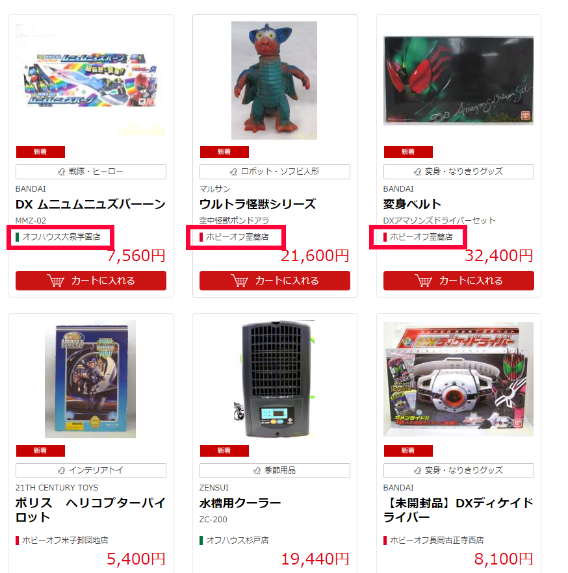Image resolution: width=568 pixels, height=573 pixels.
Task: View the police helicopter pilot box image
Action: point(90,379)
